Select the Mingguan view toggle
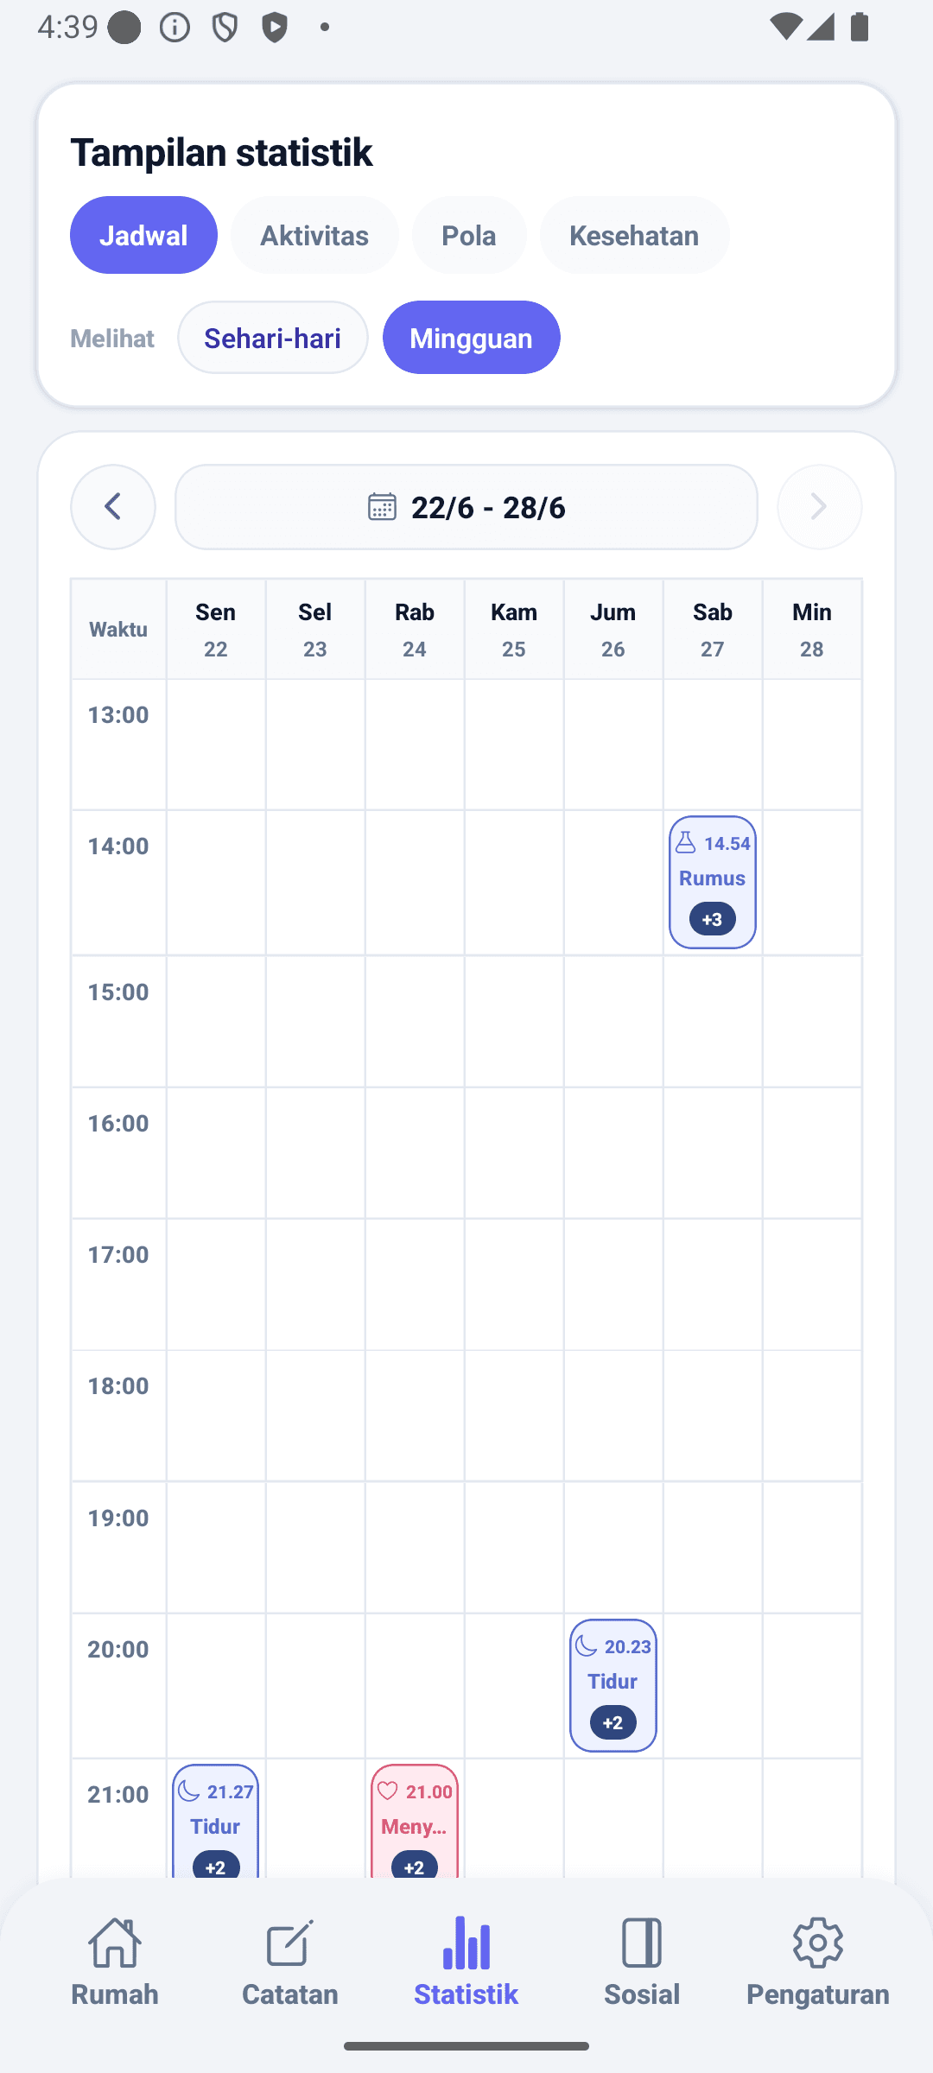933x2073 pixels. [472, 337]
